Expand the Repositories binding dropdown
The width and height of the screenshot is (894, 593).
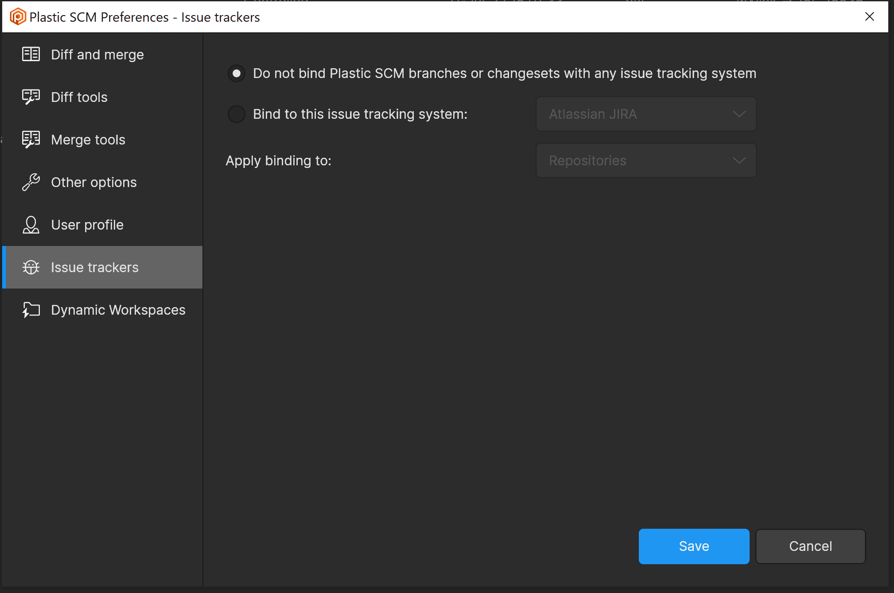point(646,160)
